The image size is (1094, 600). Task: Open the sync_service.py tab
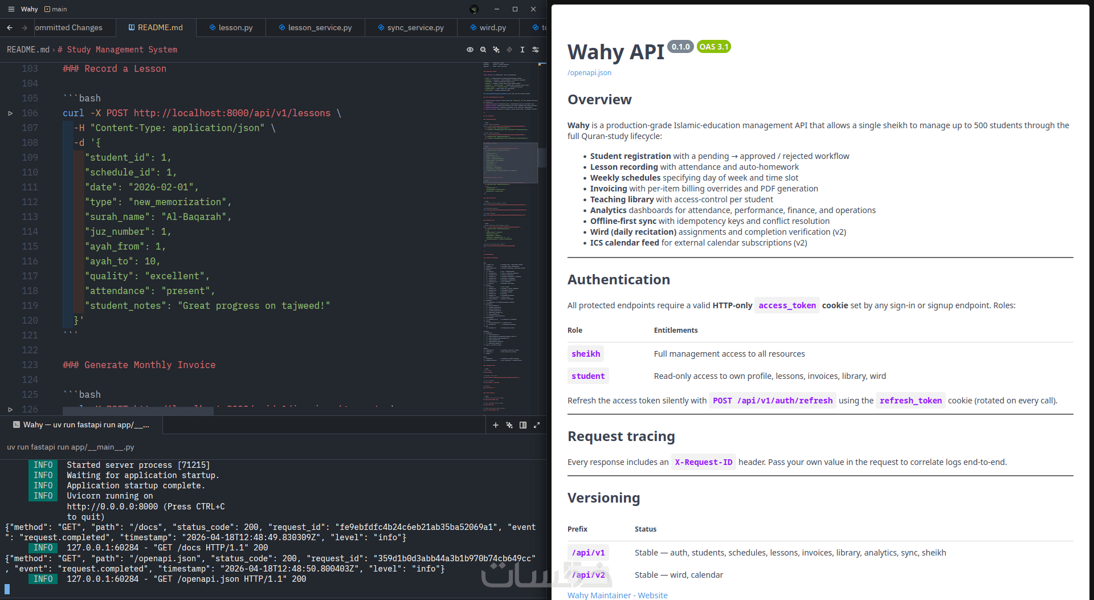[411, 27]
